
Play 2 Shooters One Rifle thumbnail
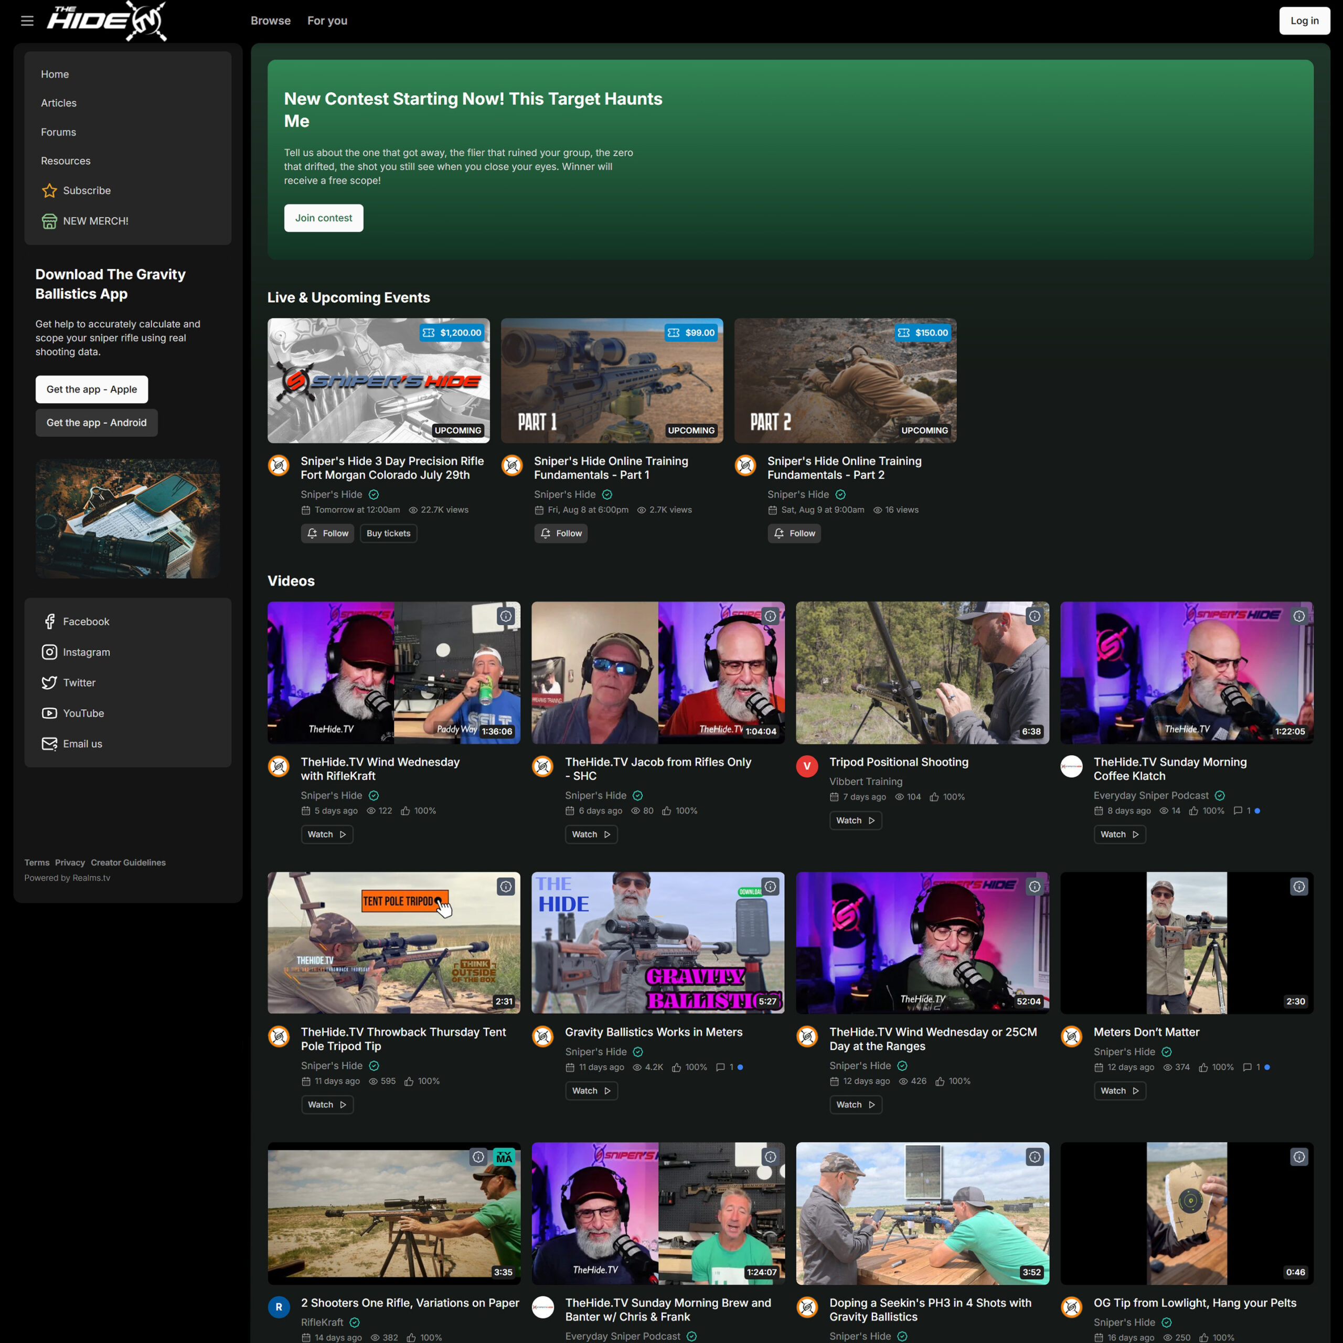[394, 1214]
